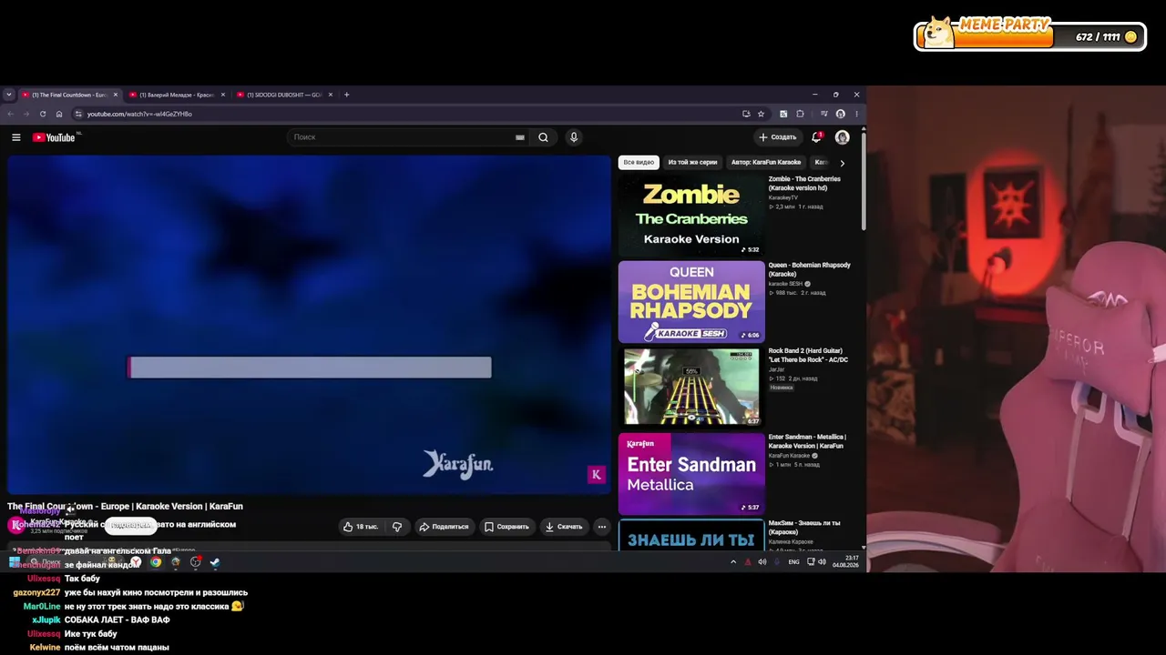Open the Chrome three-dot menu

(856, 114)
